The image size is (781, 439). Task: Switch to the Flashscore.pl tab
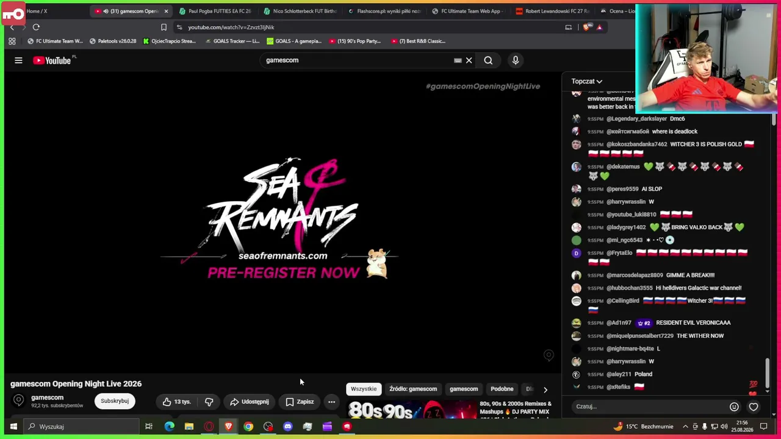point(384,11)
